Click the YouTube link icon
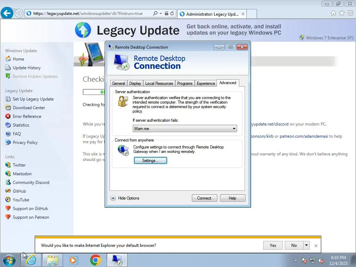Screen dimensions: 356x267 point(8,200)
